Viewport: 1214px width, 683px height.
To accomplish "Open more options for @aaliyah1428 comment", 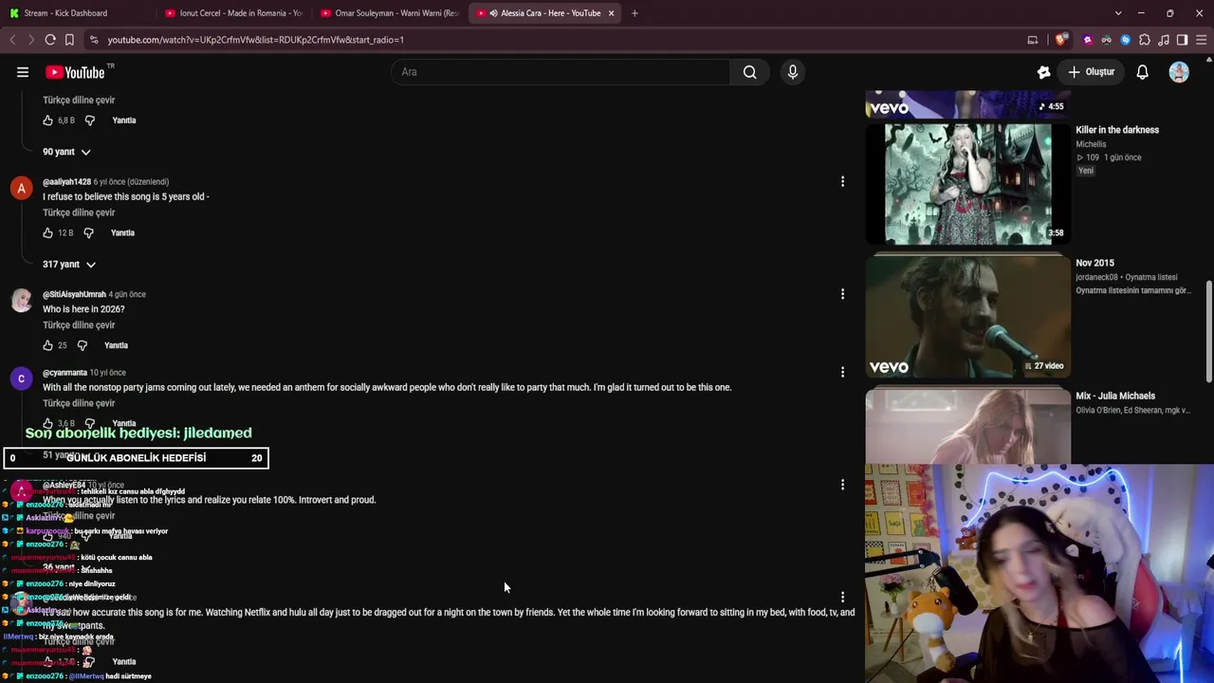I will point(842,181).
